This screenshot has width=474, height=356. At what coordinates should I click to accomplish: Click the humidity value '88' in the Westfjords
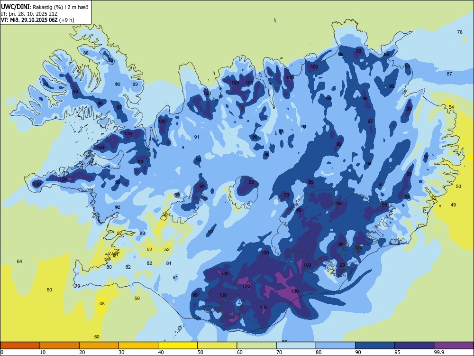coord(86,53)
